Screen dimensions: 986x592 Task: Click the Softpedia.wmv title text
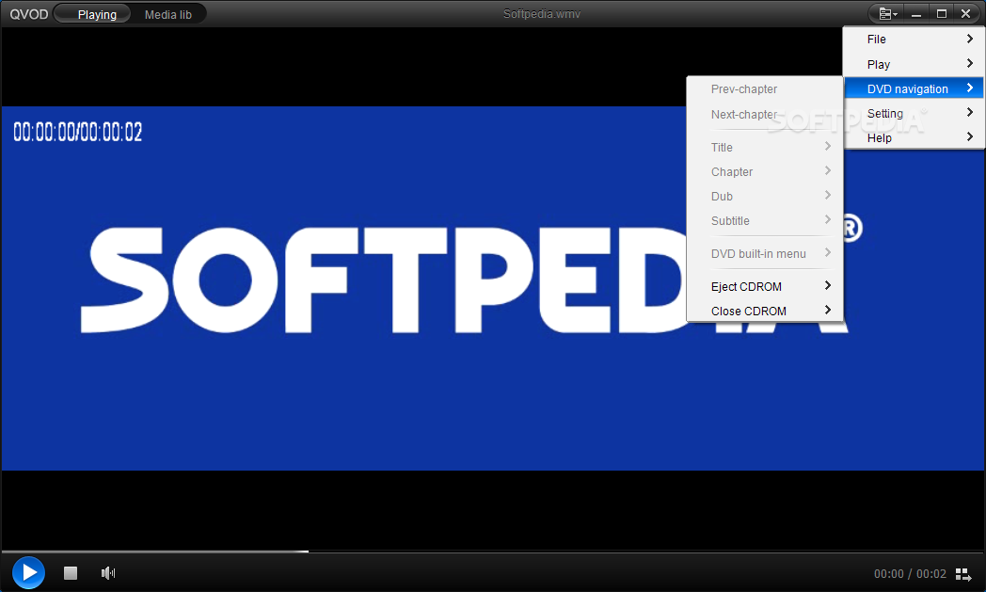coord(541,14)
